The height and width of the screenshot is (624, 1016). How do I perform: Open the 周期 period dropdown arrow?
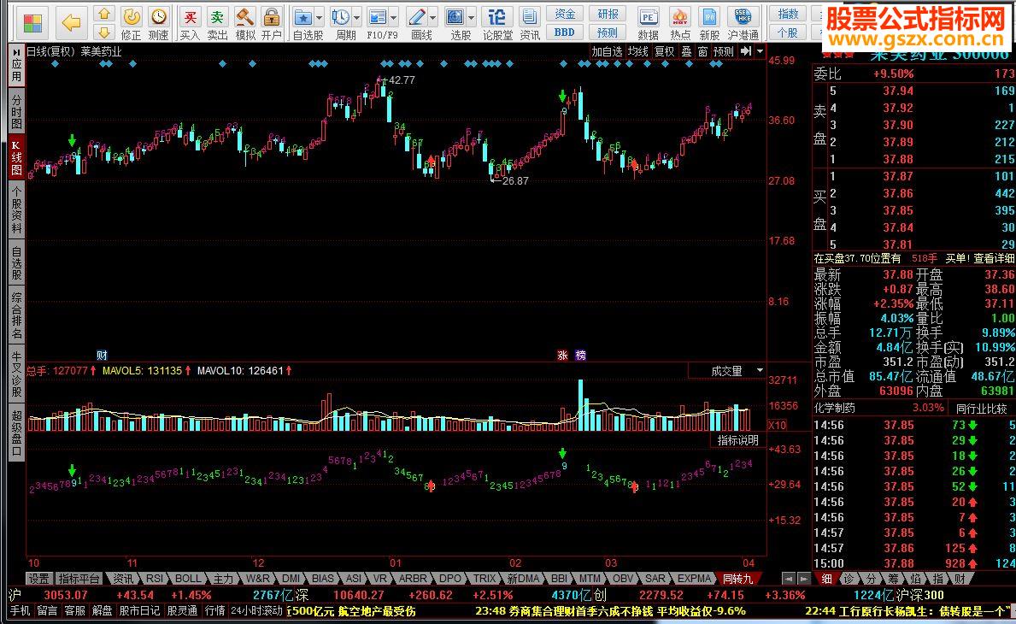[x=356, y=17]
